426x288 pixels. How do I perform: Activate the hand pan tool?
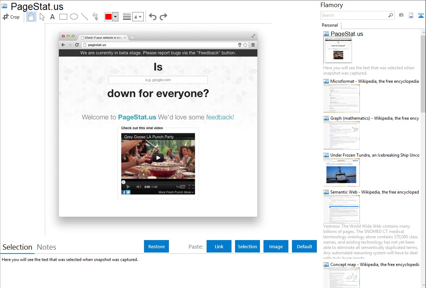point(31,17)
